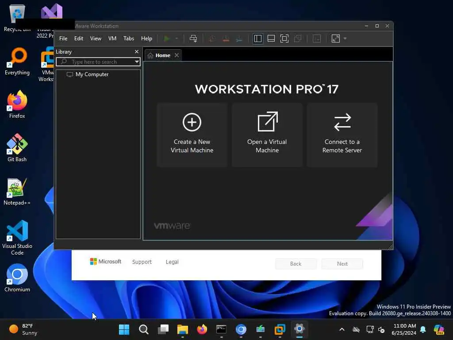Image resolution: width=453 pixels, height=340 pixels.
Task: Click the green Power On play icon
Action: pos(166,39)
